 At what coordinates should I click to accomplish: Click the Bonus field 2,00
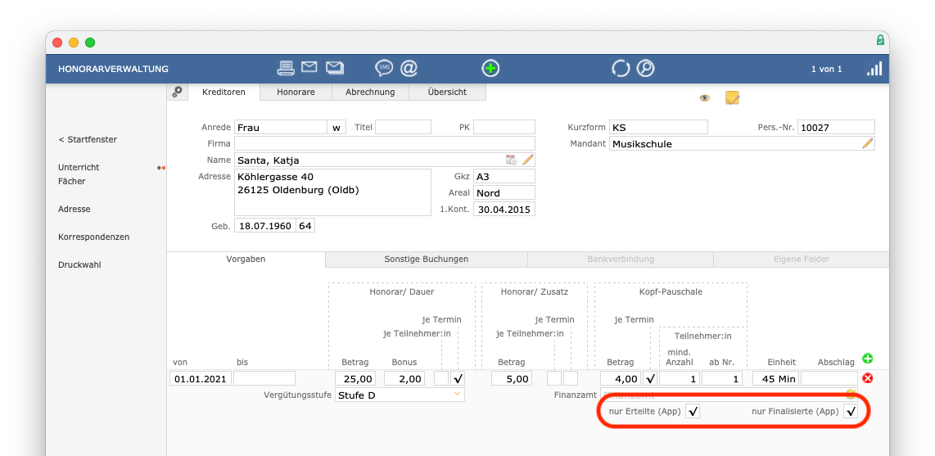405,378
